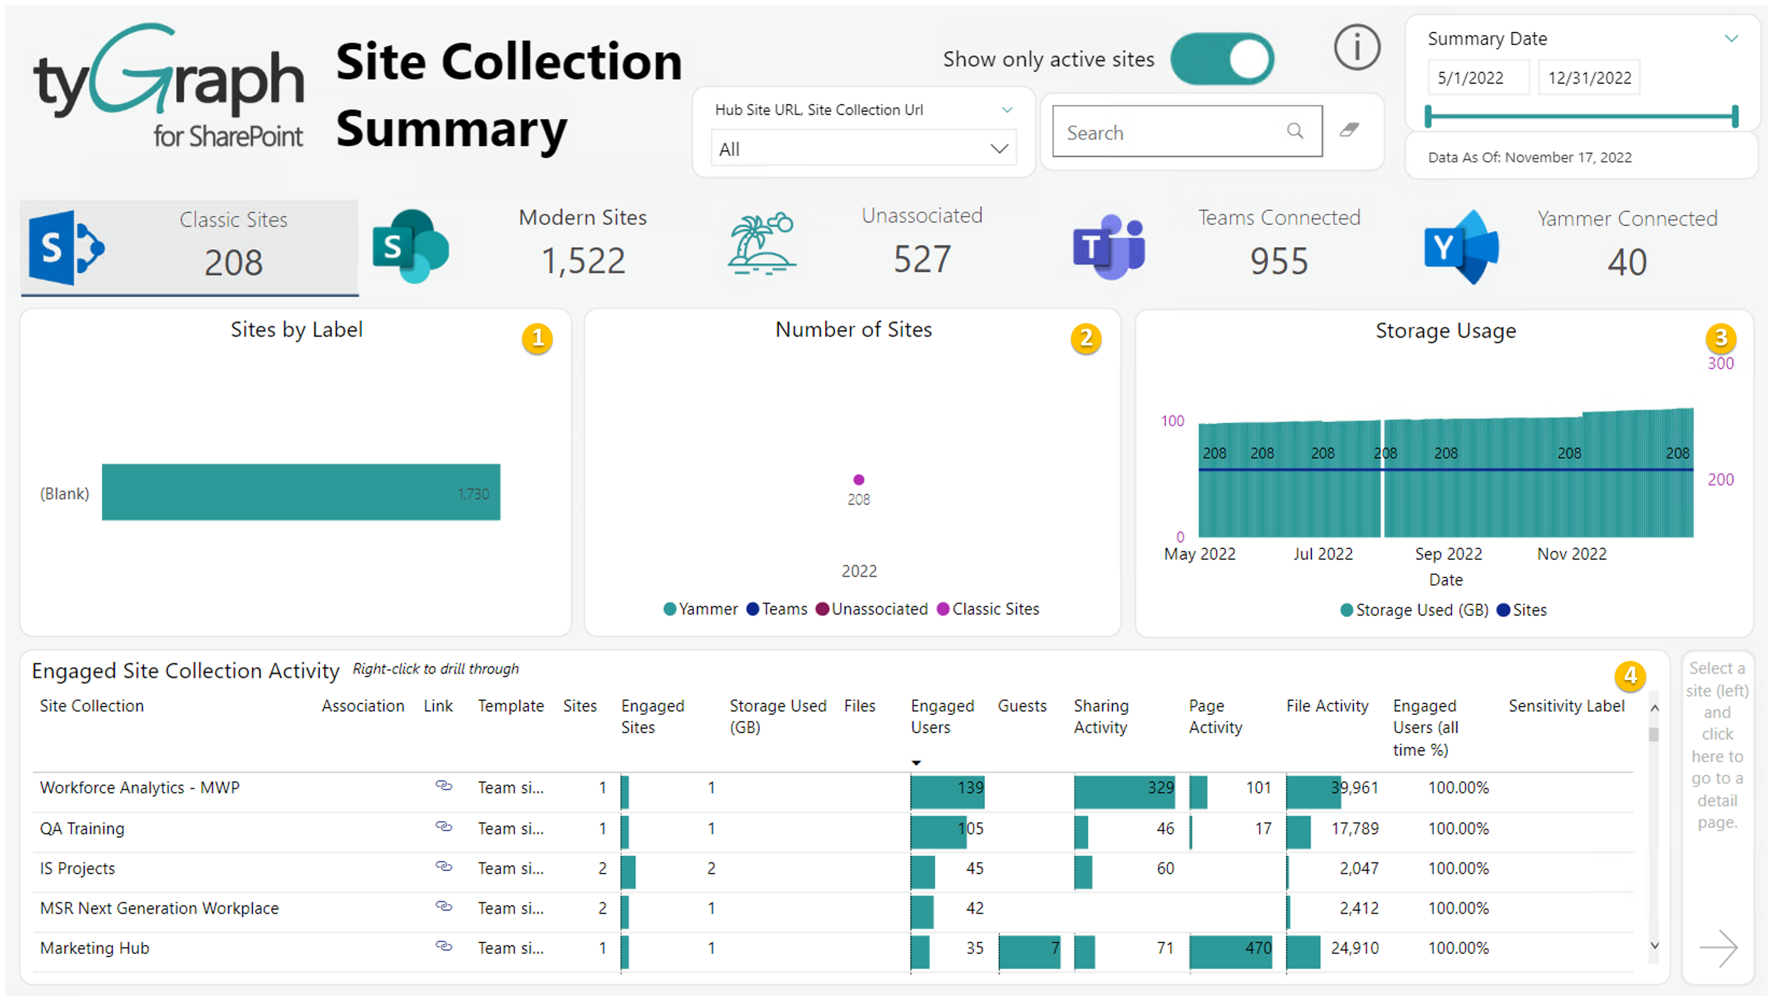
Task: Click the info icon near Summary Date
Action: (1356, 48)
